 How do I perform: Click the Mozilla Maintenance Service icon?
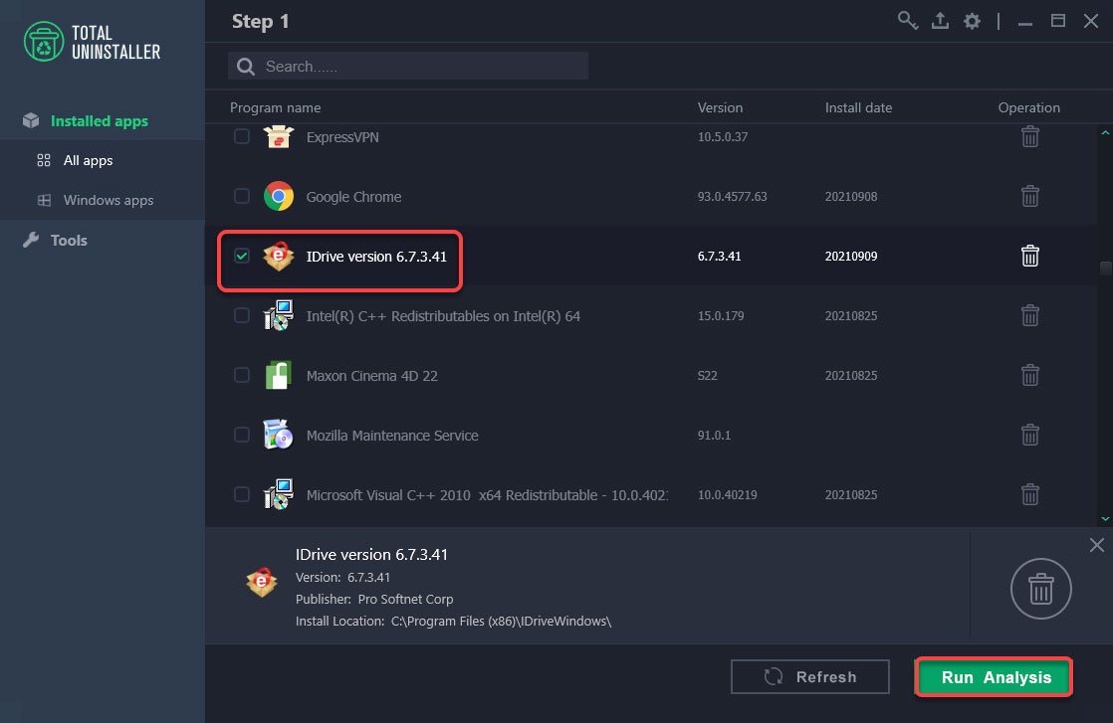point(279,435)
